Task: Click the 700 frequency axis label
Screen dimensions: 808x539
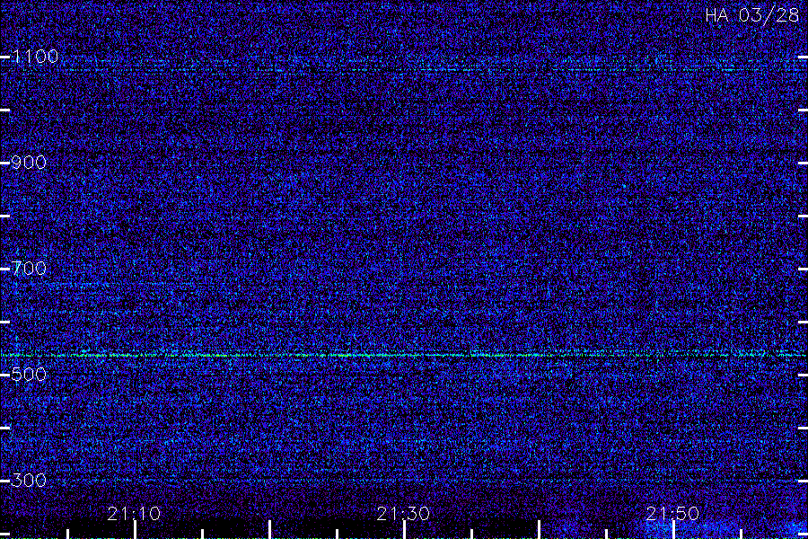Action: [29, 269]
